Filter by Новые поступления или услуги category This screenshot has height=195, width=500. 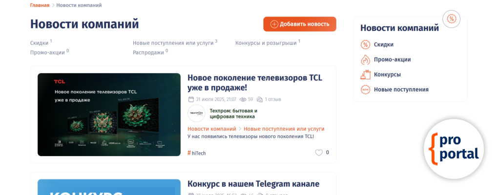(173, 43)
